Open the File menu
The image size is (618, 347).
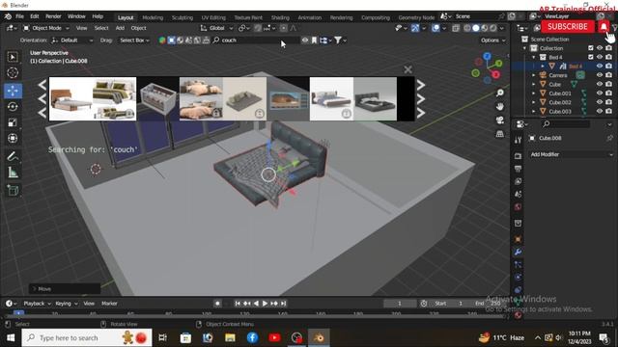pos(19,16)
